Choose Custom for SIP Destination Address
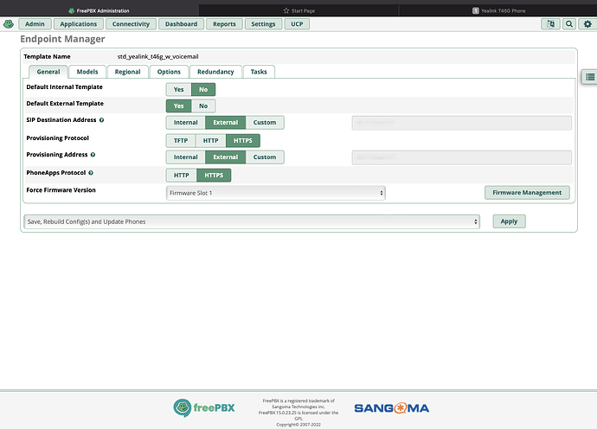 (x=265, y=123)
